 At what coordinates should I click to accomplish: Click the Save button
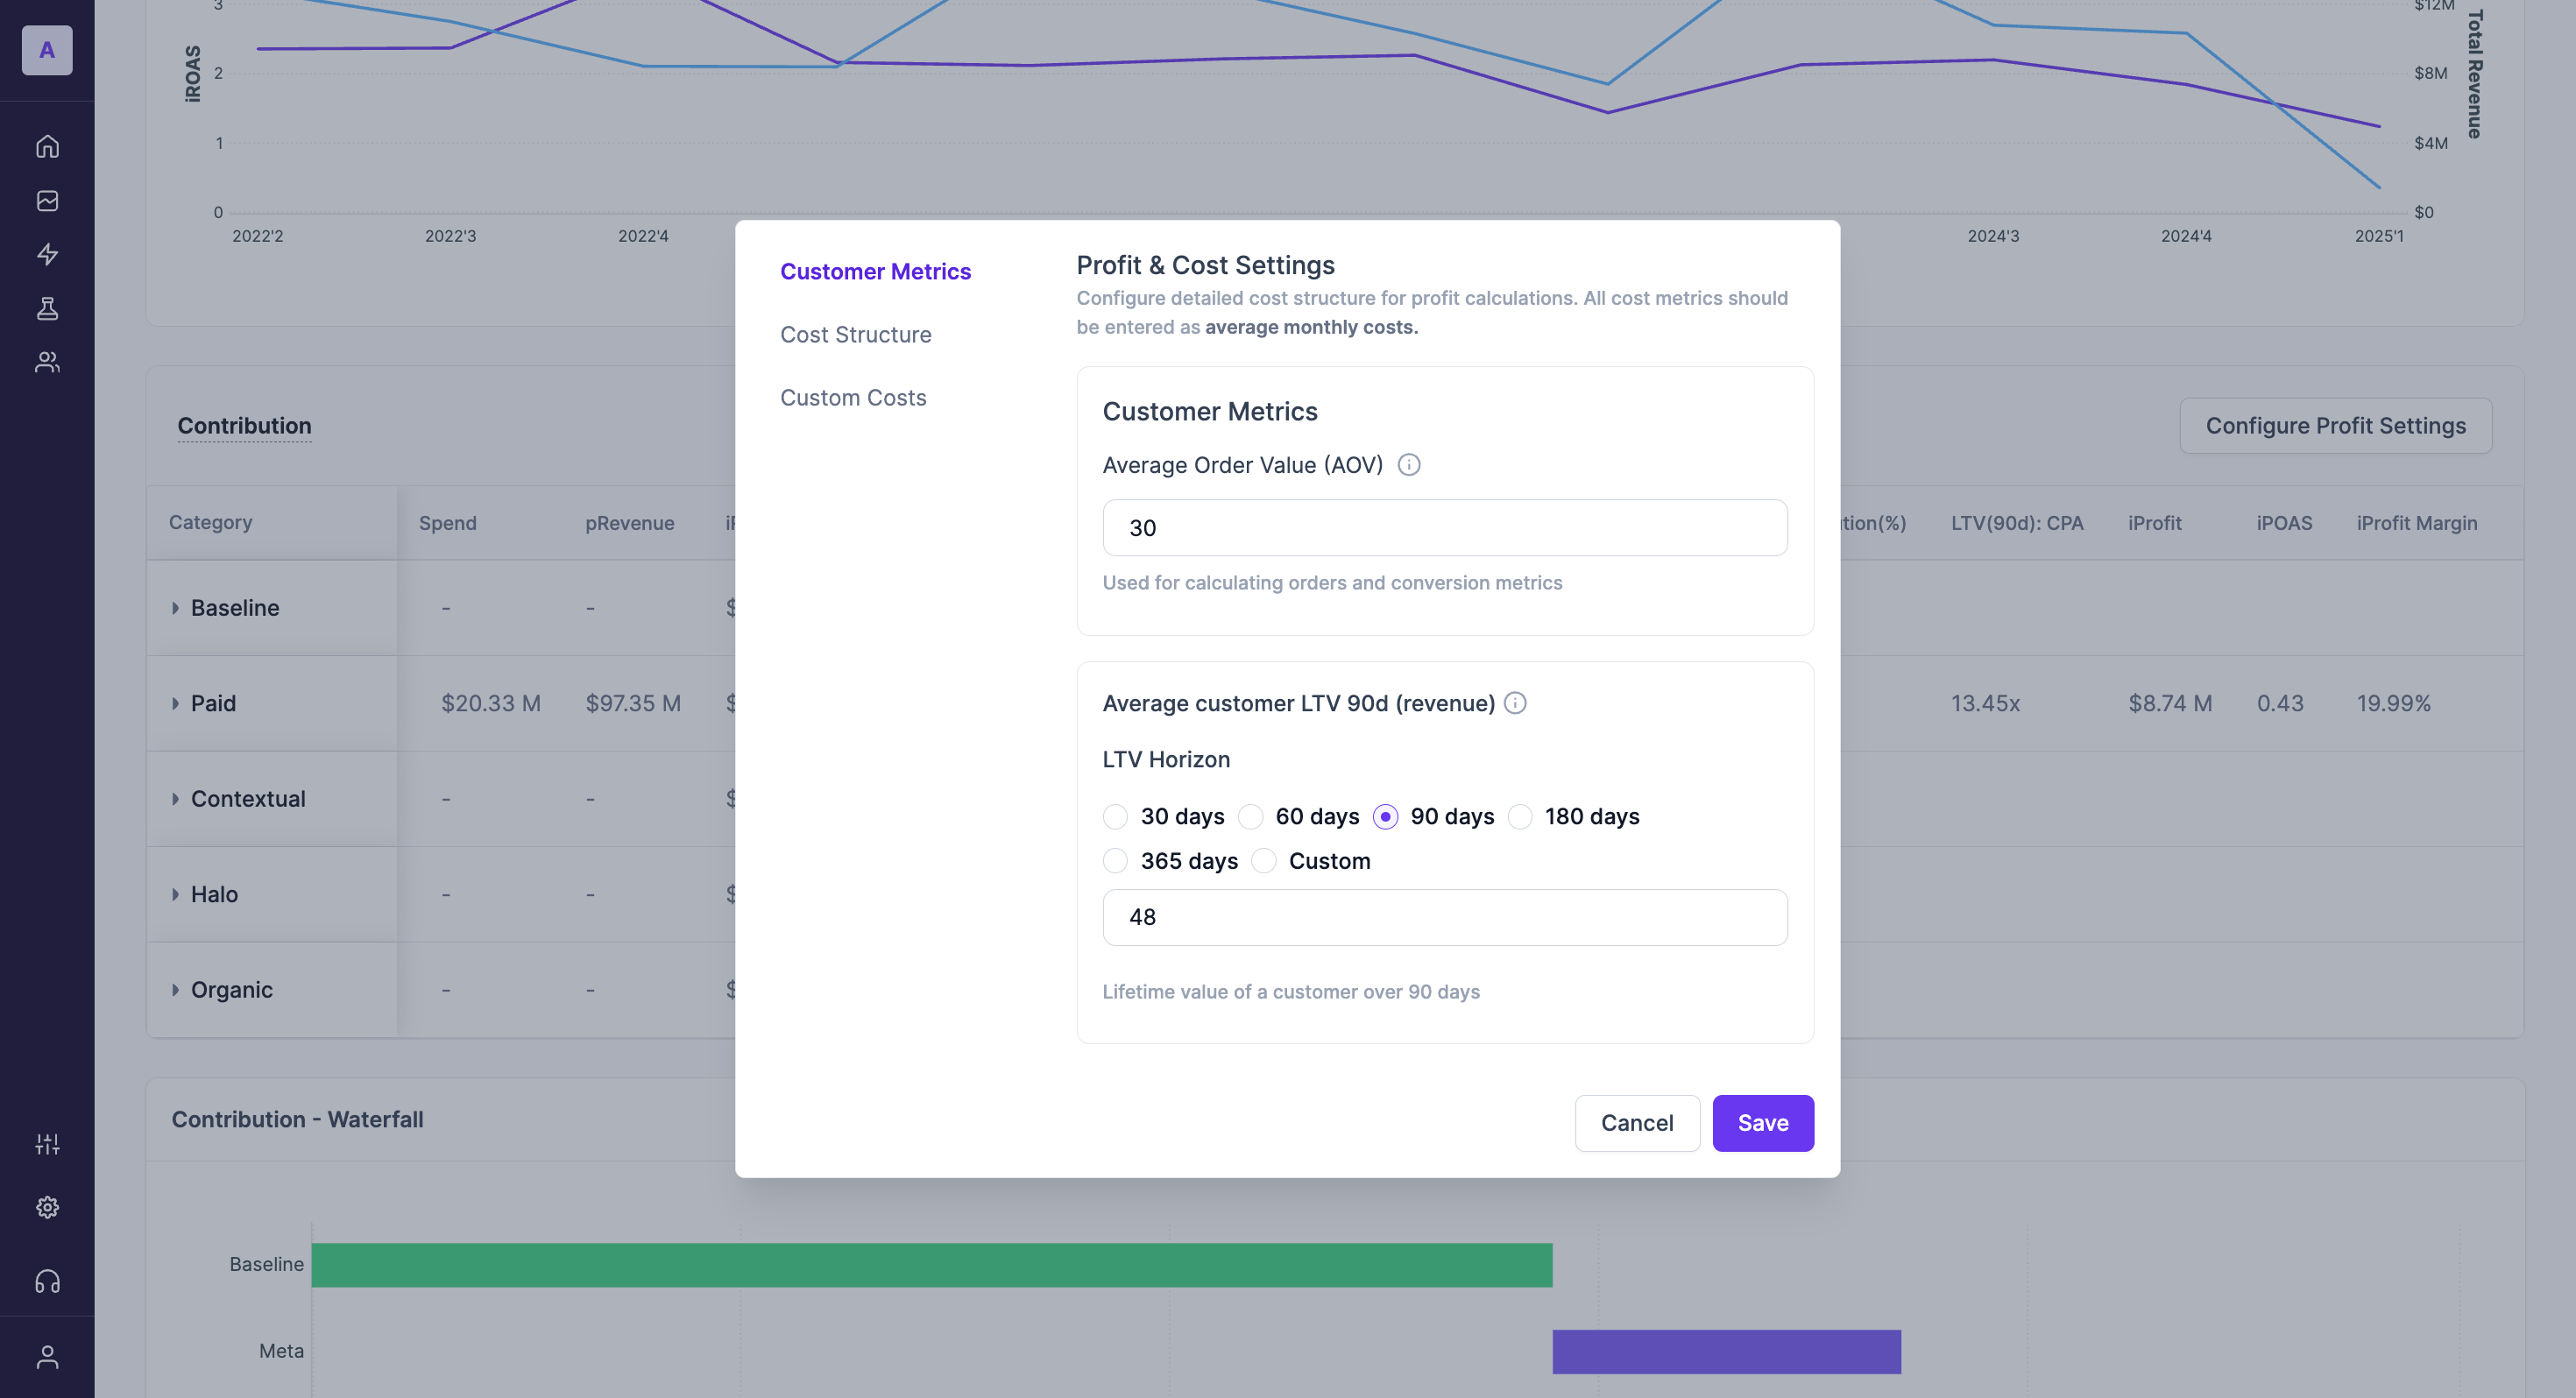(x=1762, y=1123)
